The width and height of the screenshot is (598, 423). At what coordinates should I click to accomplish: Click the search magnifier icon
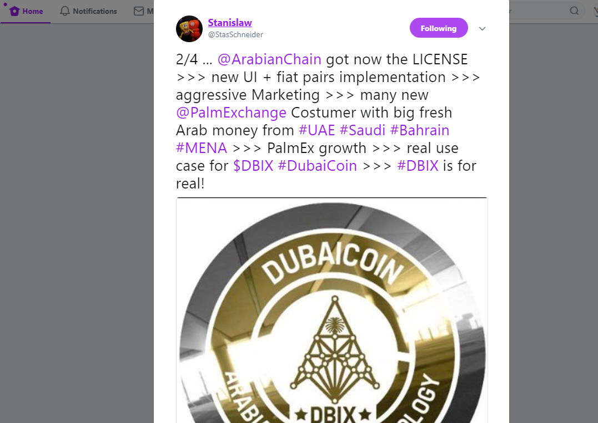[574, 11]
